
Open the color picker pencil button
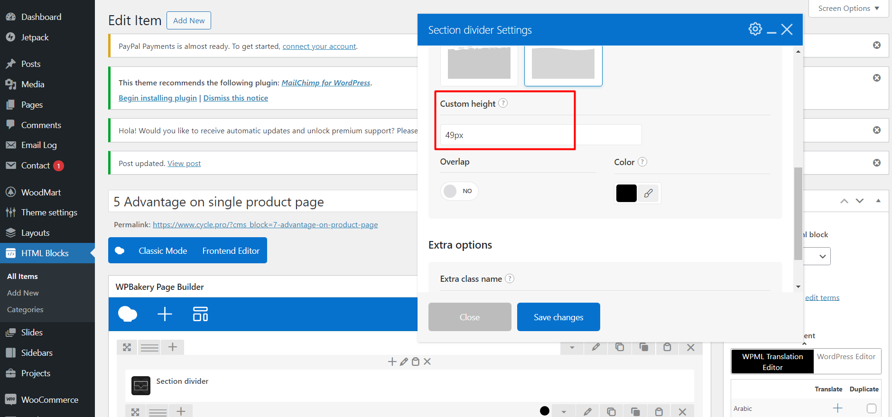tap(648, 193)
